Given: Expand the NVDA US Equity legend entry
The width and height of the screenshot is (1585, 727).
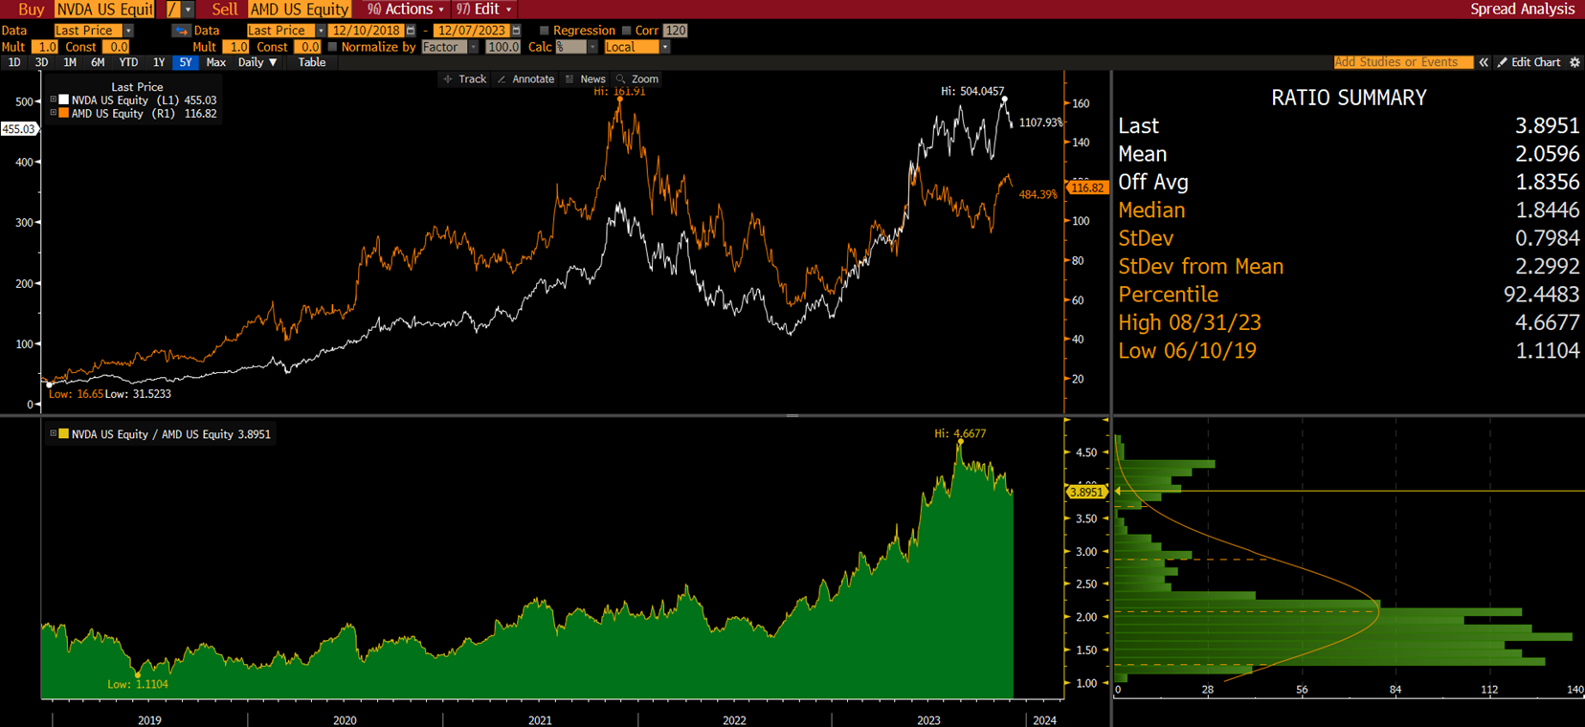Looking at the screenshot, I should [x=54, y=99].
